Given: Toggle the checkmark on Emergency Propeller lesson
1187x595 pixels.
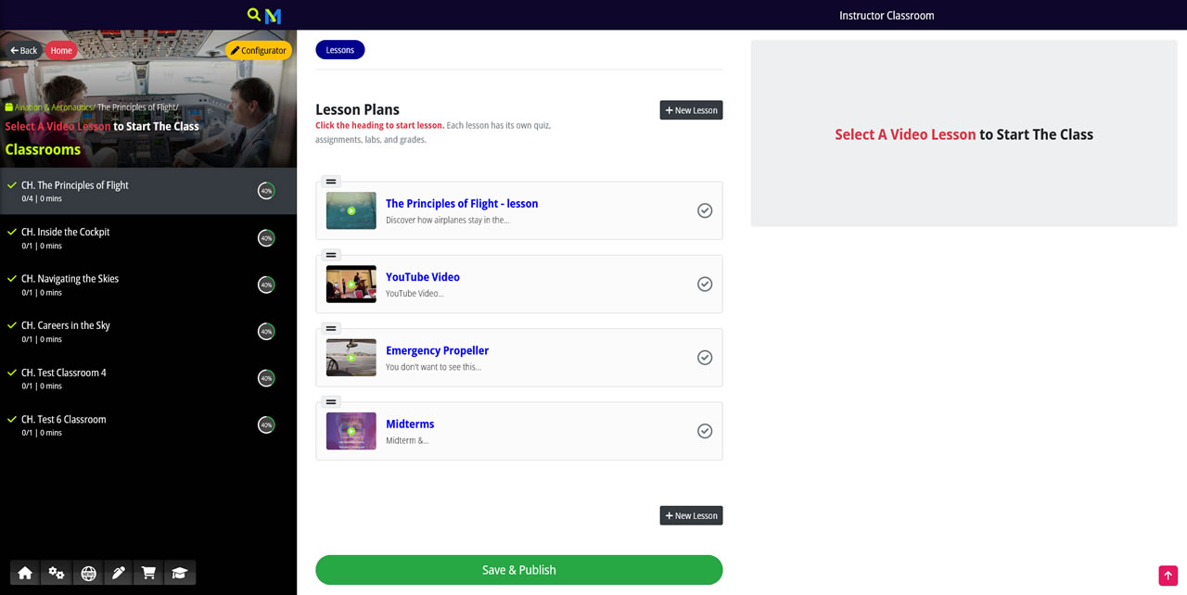Looking at the screenshot, I should point(705,358).
